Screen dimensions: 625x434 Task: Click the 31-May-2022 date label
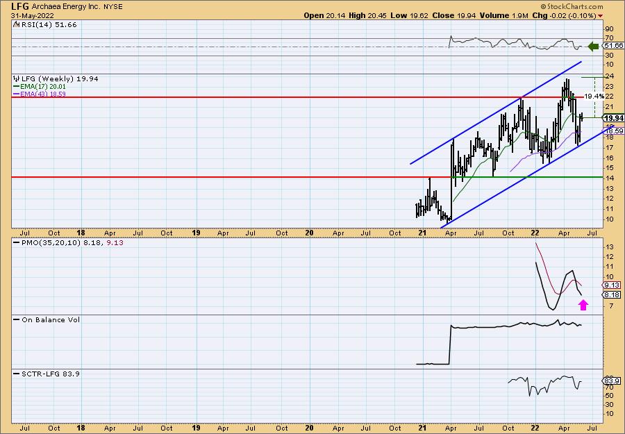31,16
